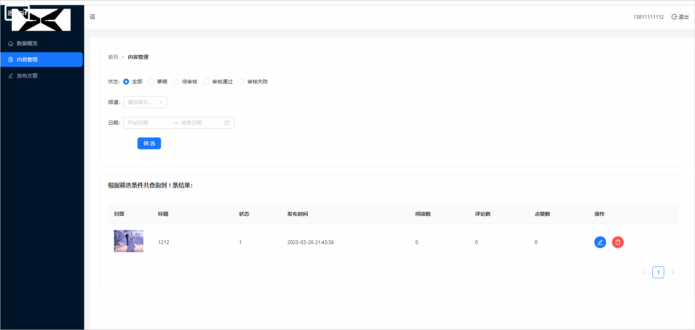695x330 pixels.
Task: Open 发布文章 in the sidebar menu
Action: 27,76
